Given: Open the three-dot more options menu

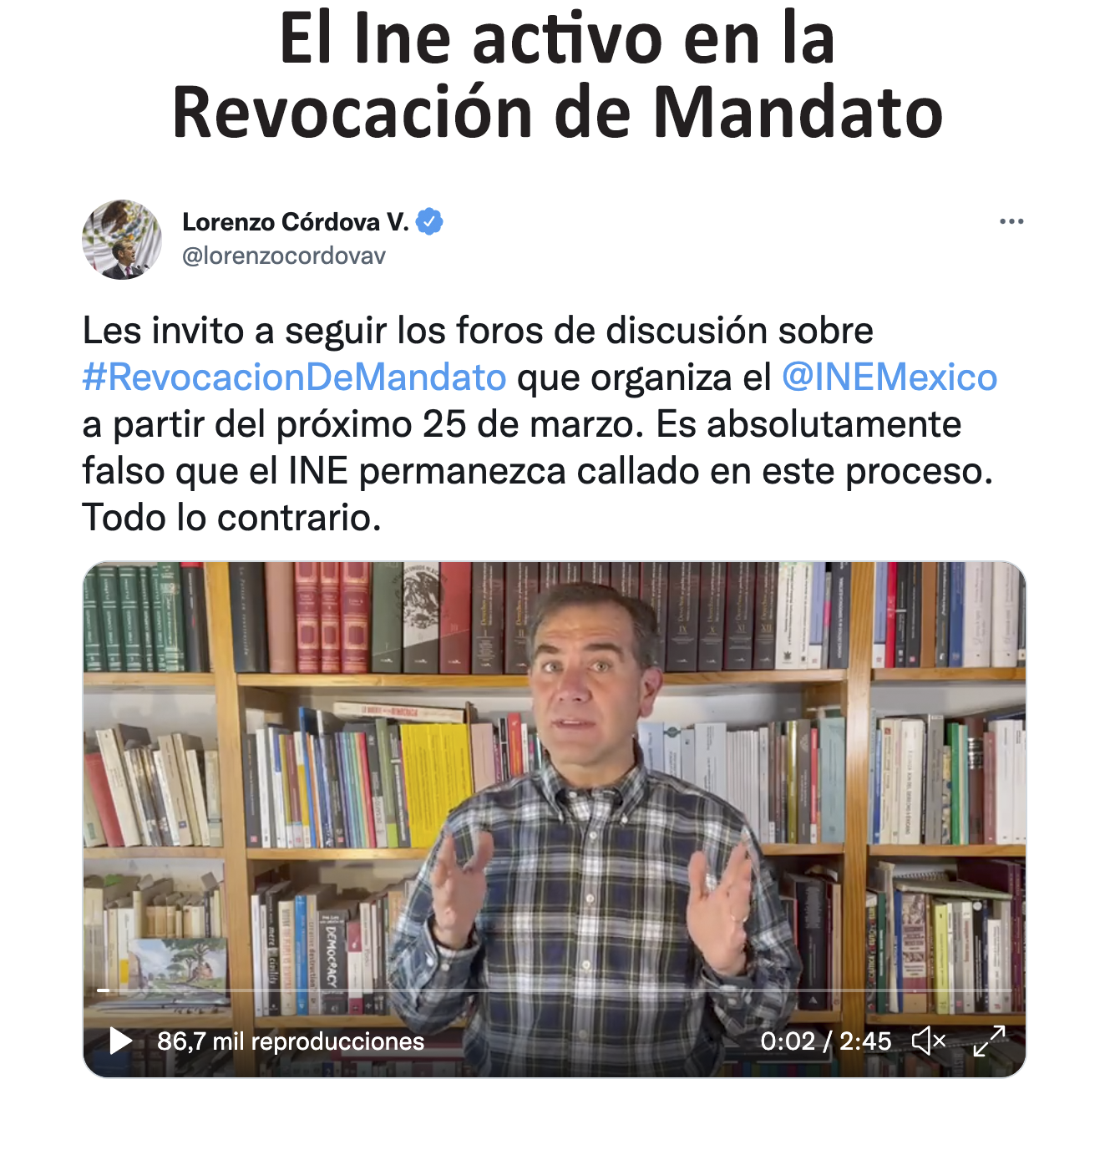Looking at the screenshot, I should coord(1011,221).
